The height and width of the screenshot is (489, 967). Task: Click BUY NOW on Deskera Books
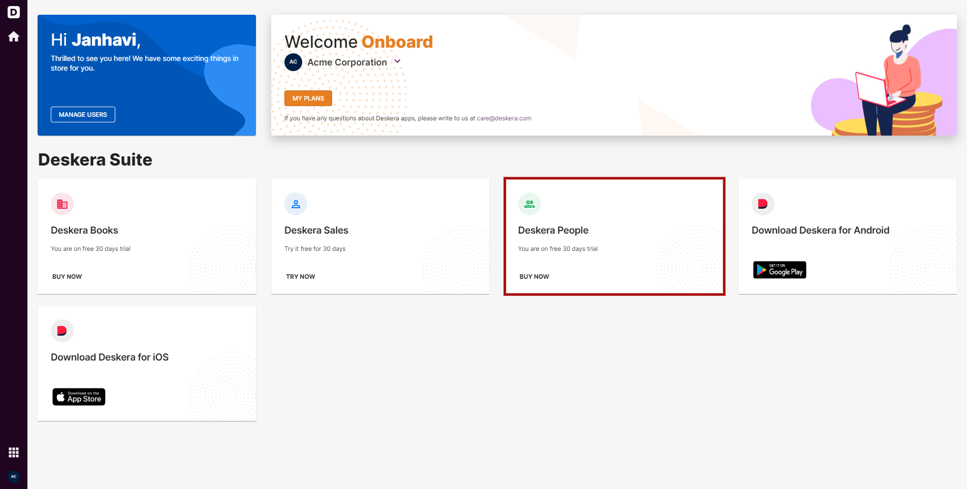click(x=67, y=277)
